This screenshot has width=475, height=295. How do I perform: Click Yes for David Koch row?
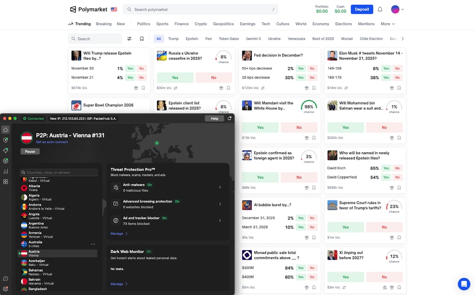point(386,168)
